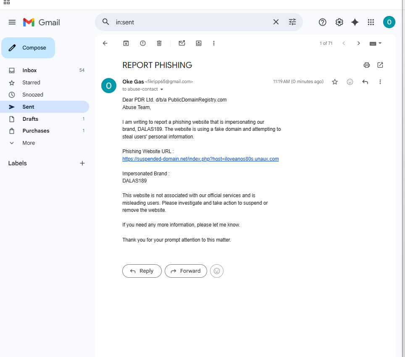Viewport: 405px width, 357px height.
Task: Go back to the Sent list
Action: [105, 43]
